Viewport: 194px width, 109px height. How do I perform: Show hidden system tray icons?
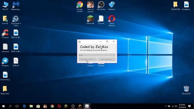point(166,106)
